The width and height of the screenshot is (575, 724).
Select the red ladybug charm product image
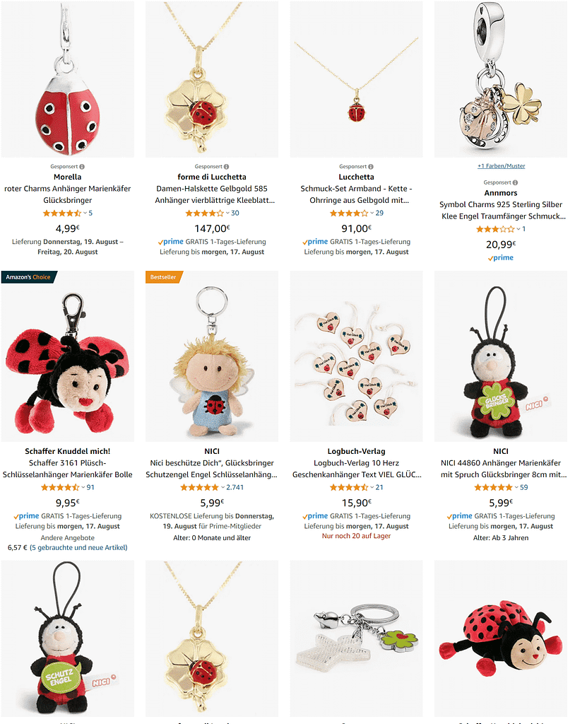coord(67,79)
